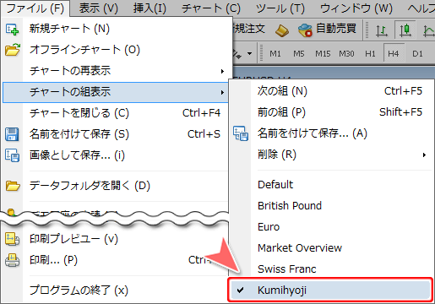
Task: Expand the チャートの再表示 submenu
Action: 115,71
